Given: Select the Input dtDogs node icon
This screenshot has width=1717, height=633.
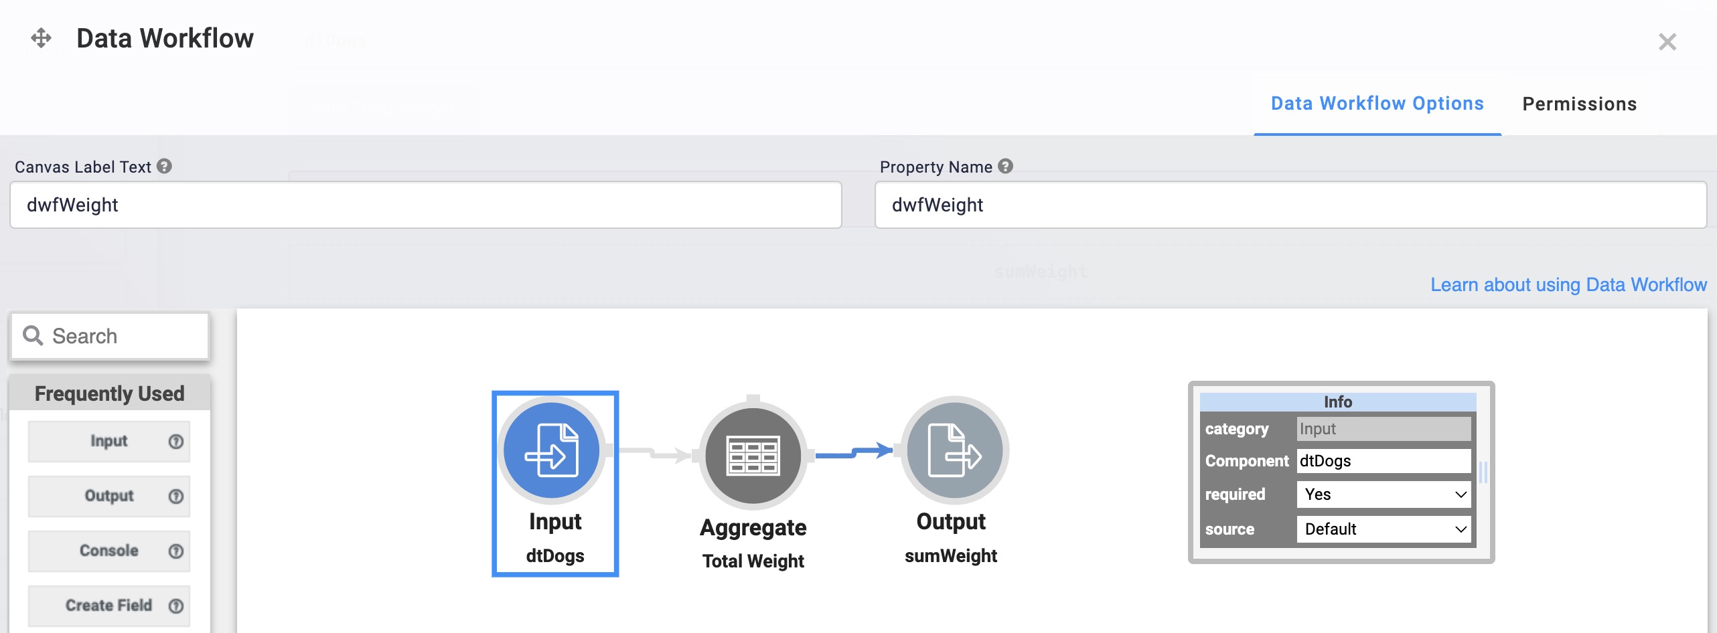Looking at the screenshot, I should coord(551,450).
